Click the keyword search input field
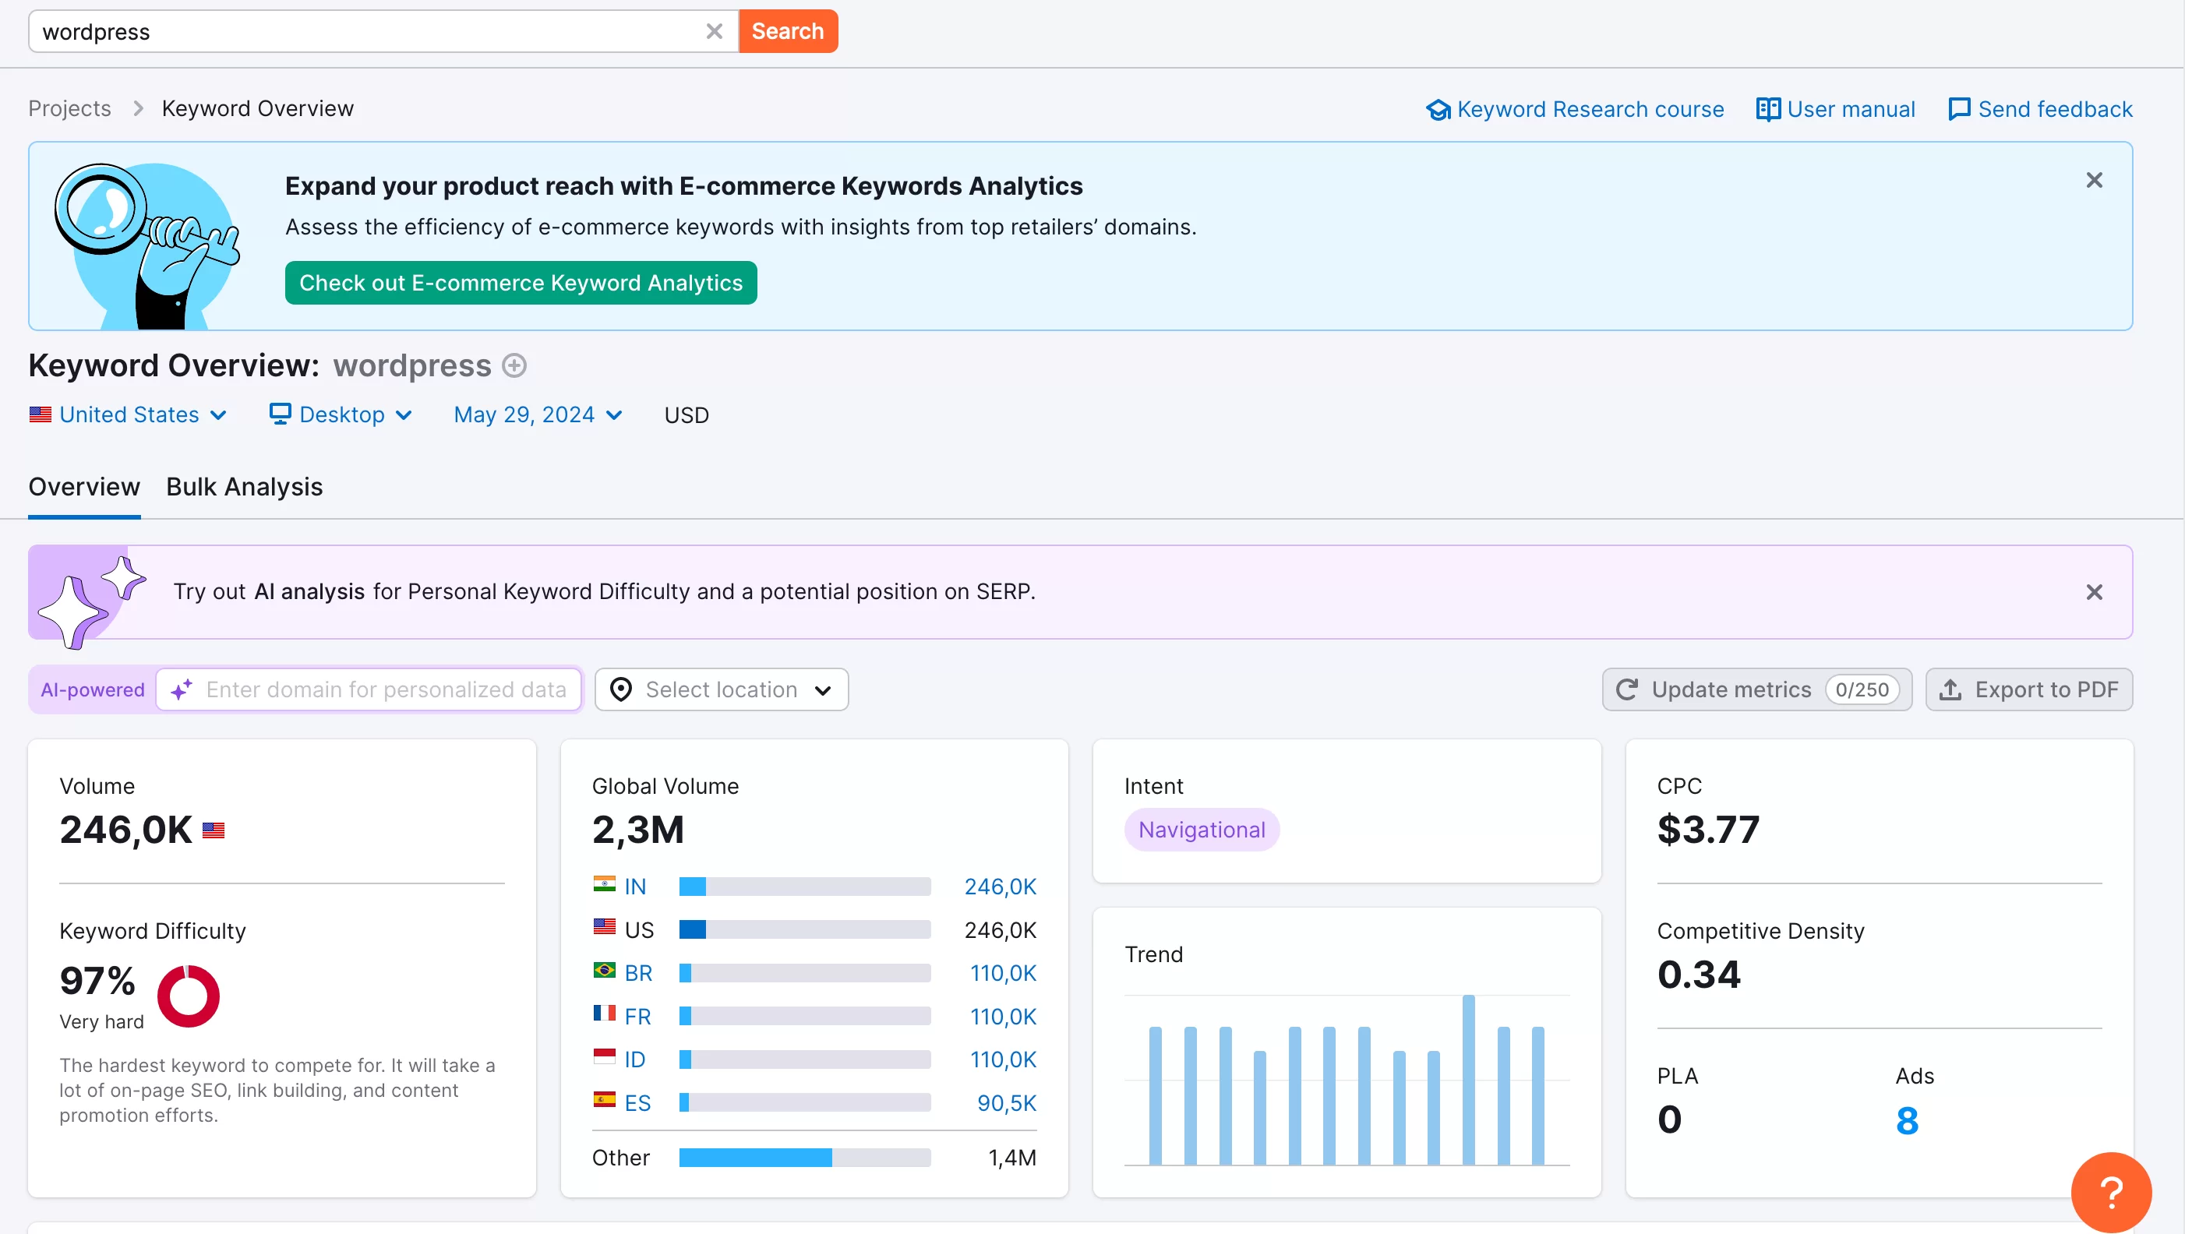 [368, 30]
